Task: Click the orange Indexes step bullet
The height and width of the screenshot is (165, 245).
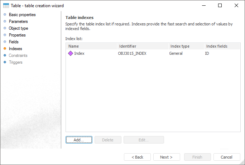Action: pyautogui.click(x=5, y=49)
